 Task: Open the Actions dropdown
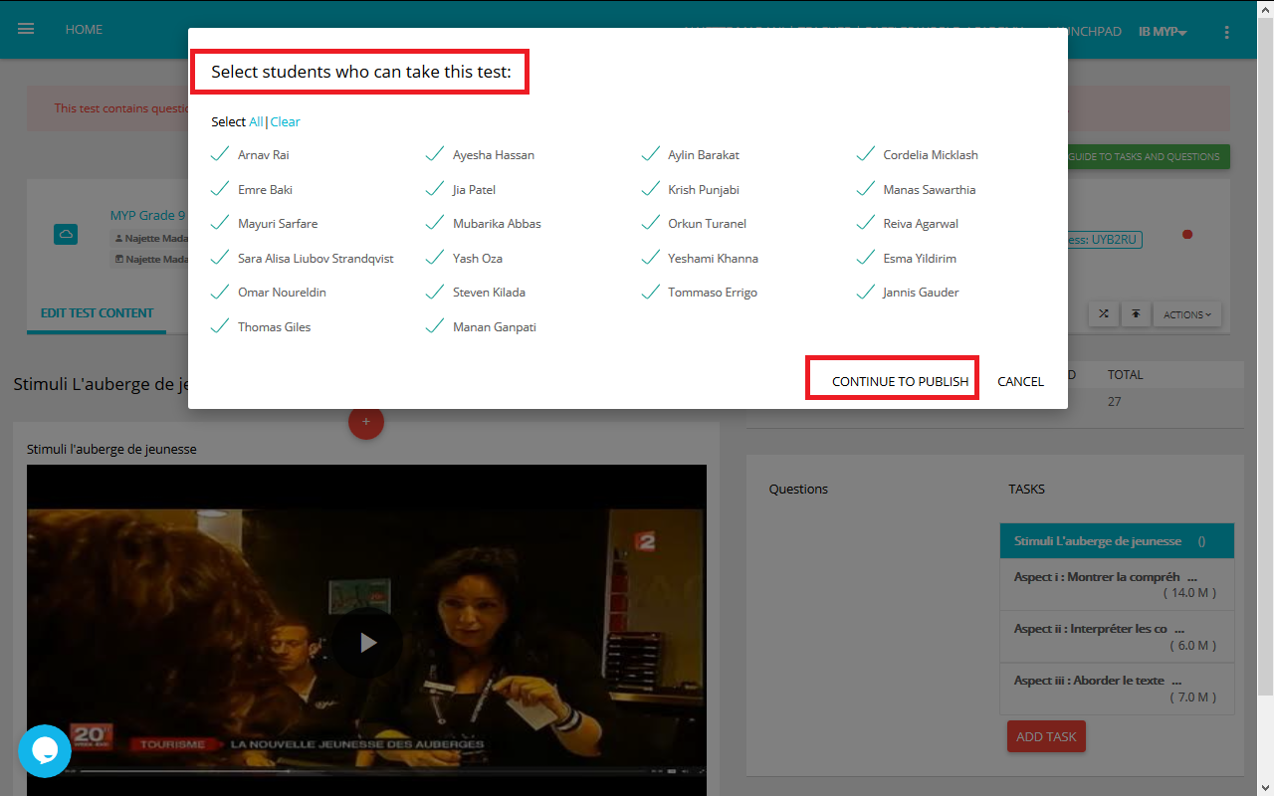(x=1187, y=314)
